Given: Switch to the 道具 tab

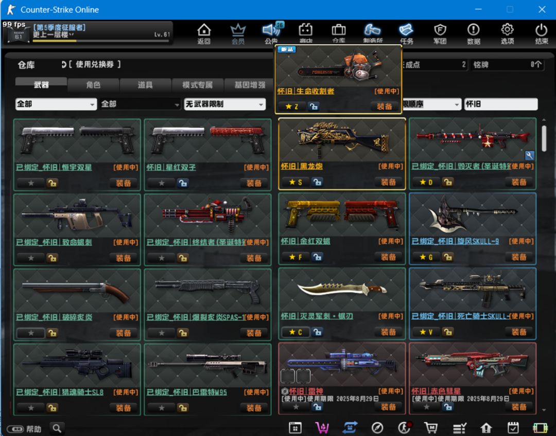Looking at the screenshot, I should pos(145,85).
